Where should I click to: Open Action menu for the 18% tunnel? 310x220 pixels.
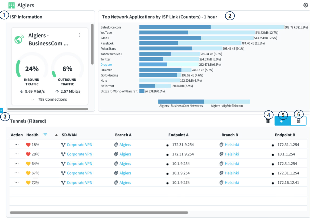point(17,145)
